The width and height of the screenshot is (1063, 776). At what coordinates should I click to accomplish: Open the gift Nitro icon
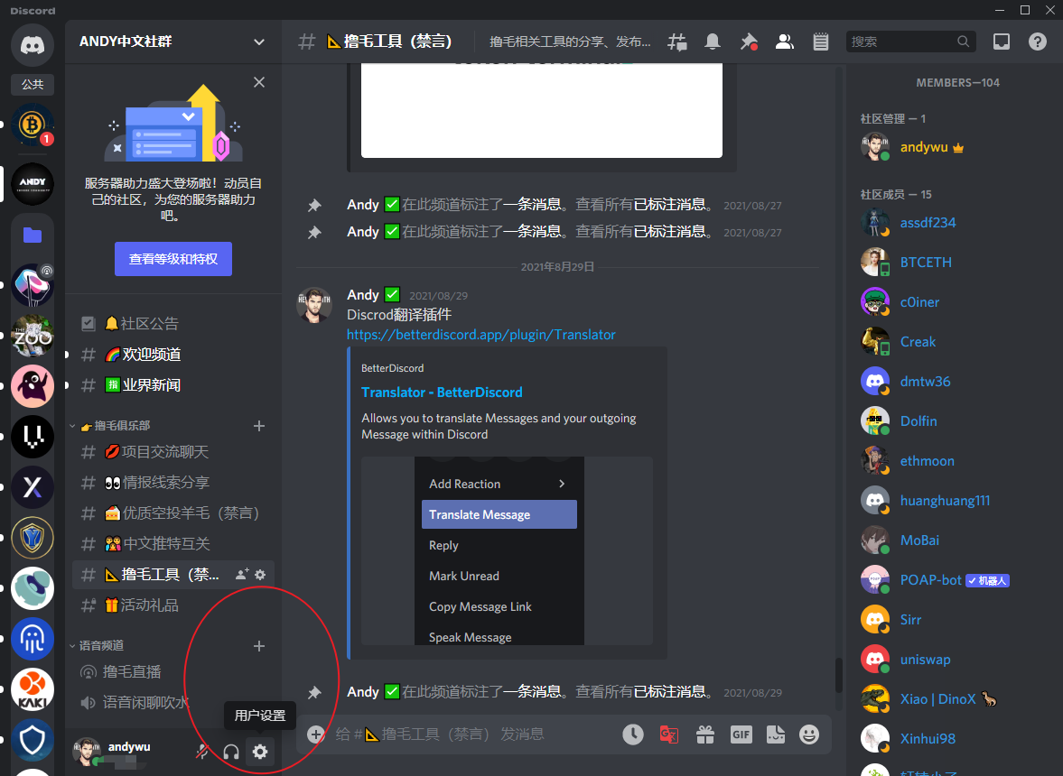point(705,734)
